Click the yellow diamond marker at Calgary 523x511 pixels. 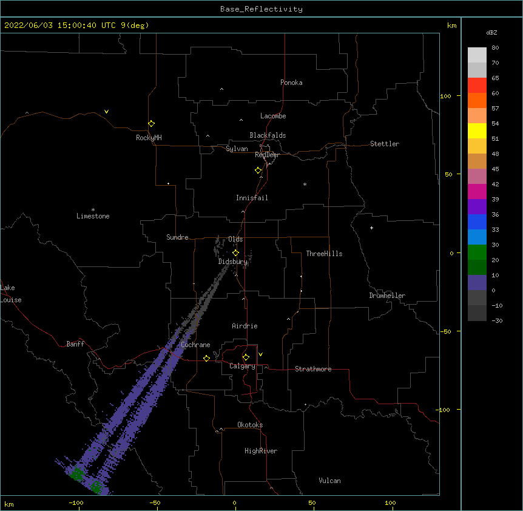pyautogui.click(x=246, y=357)
